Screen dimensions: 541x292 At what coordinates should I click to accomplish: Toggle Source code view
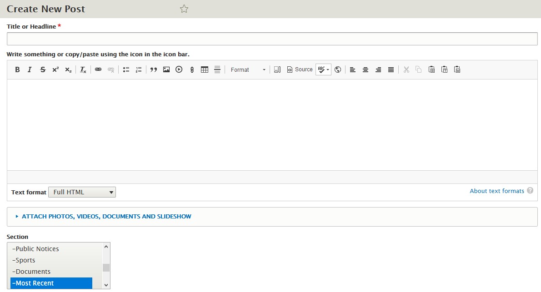300,69
